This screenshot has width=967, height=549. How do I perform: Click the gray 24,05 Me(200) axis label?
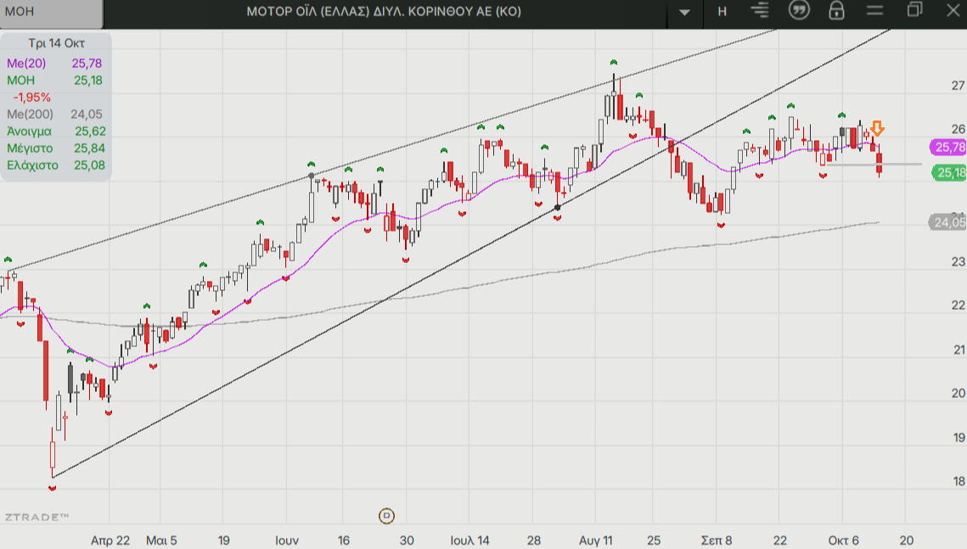(948, 222)
